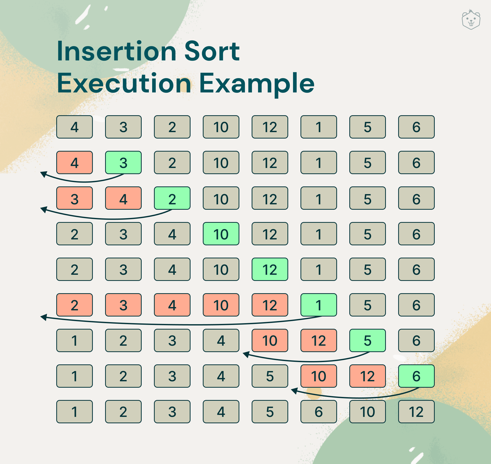Click the green 2 box in third row
The image size is (491, 464).
pyautogui.click(x=172, y=198)
